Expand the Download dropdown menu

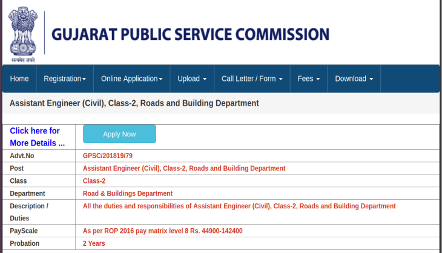354,78
